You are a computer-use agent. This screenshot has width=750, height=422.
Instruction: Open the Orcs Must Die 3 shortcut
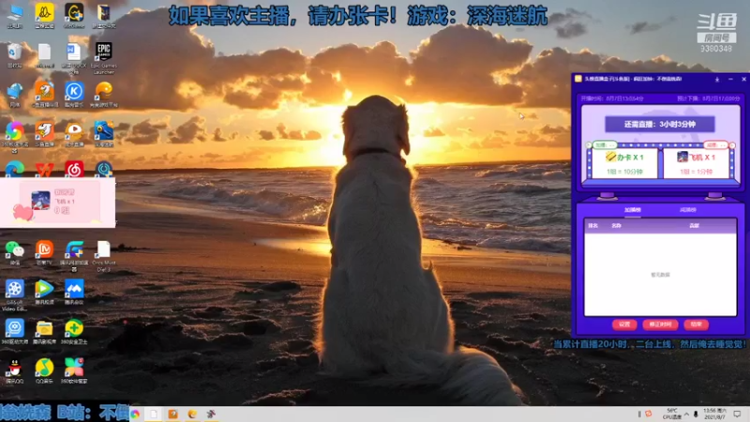(103, 256)
